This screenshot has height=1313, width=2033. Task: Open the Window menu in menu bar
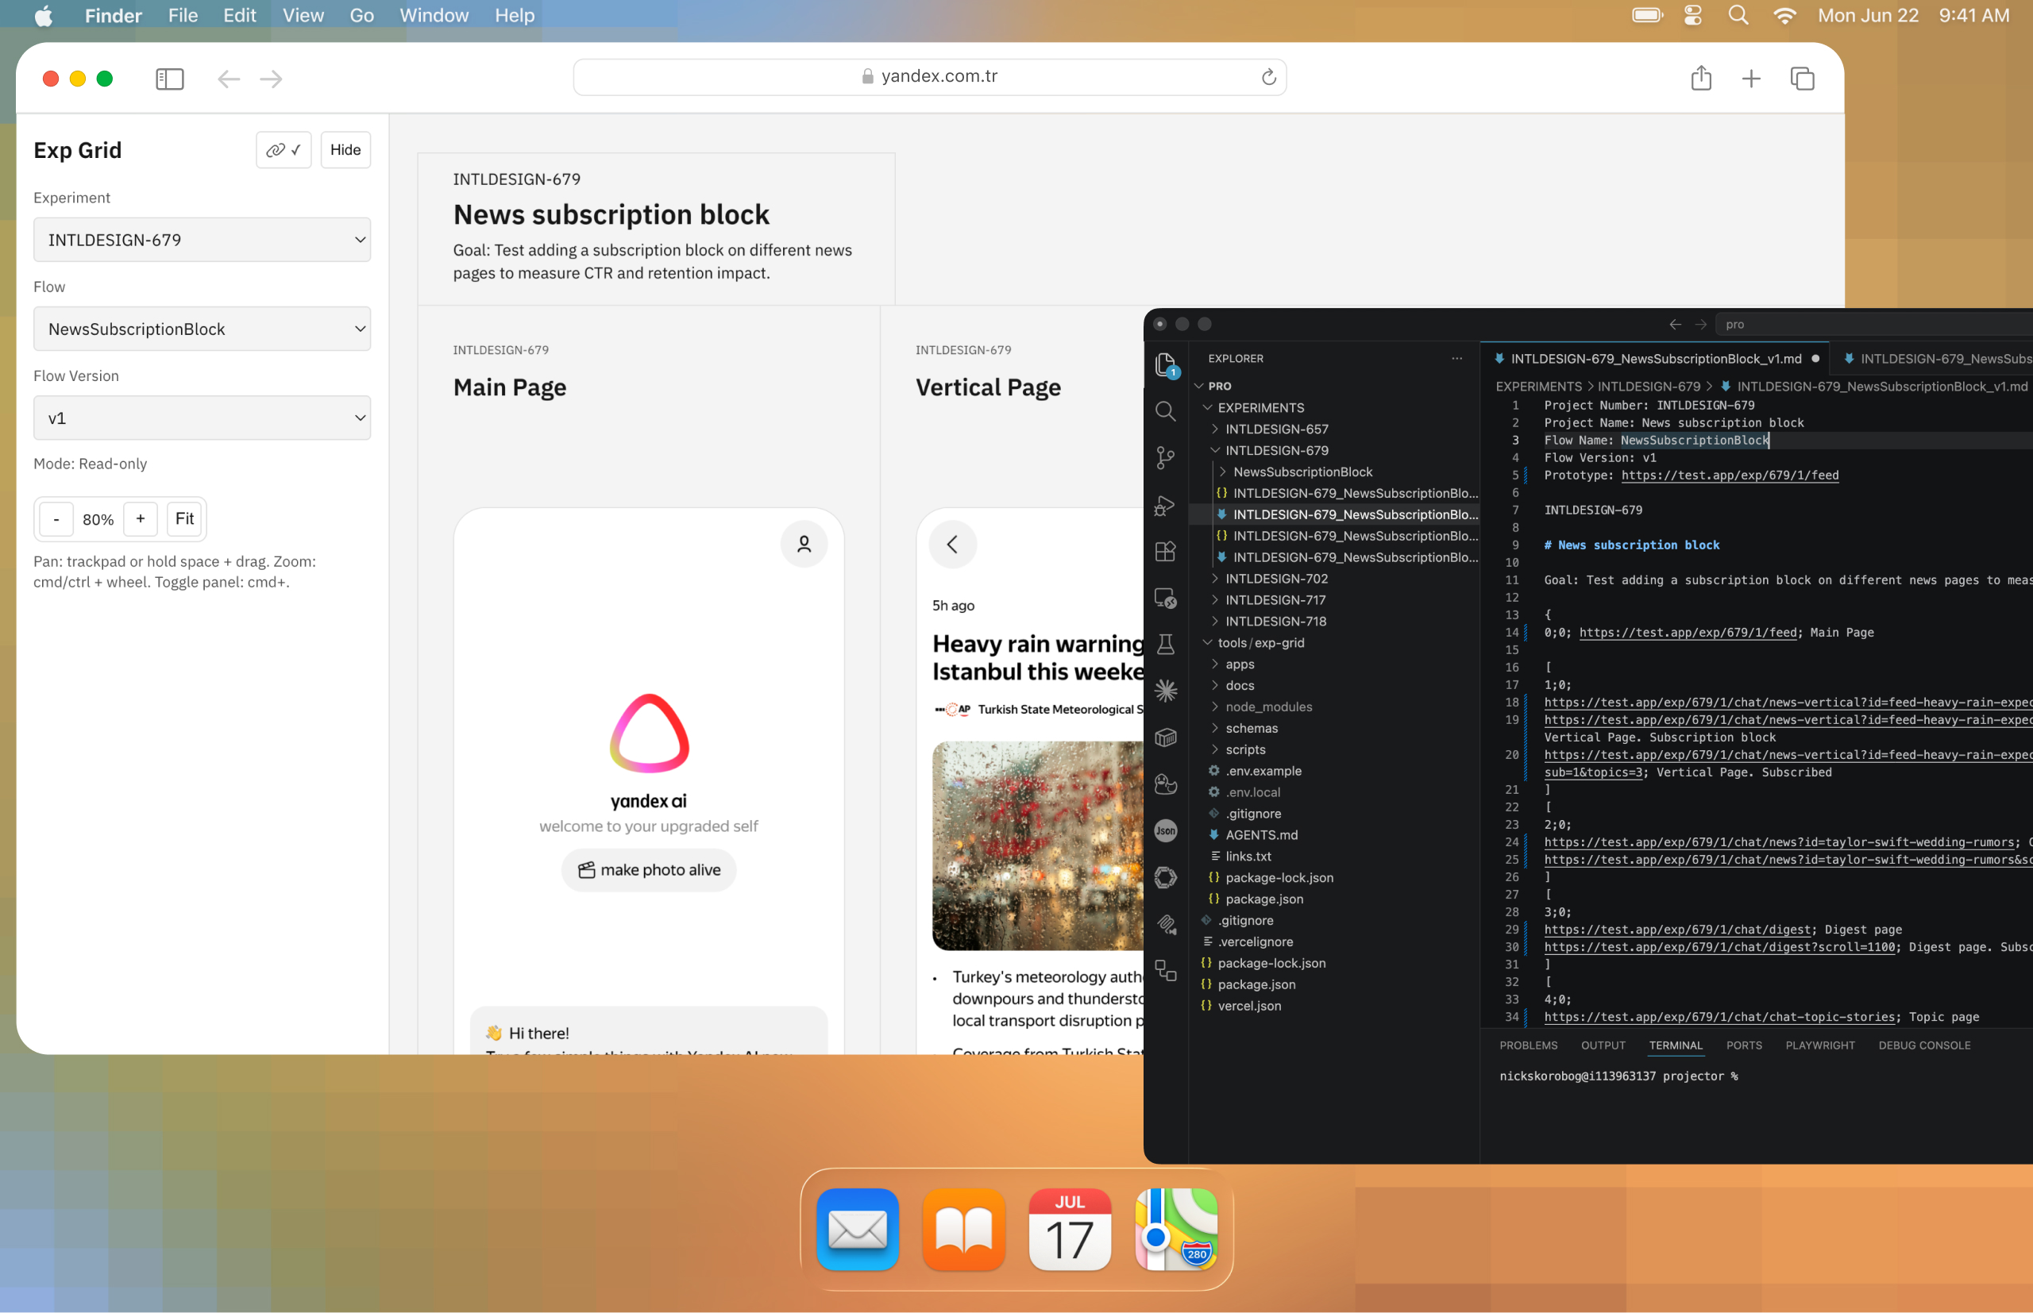(434, 15)
